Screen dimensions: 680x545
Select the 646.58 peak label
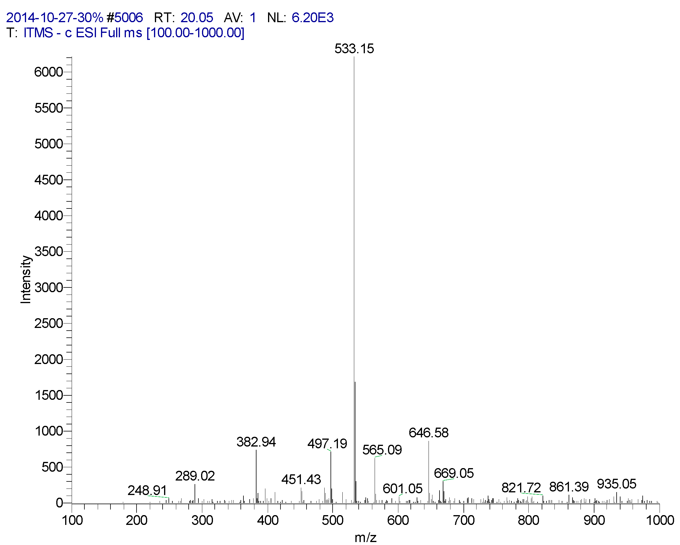tap(428, 433)
